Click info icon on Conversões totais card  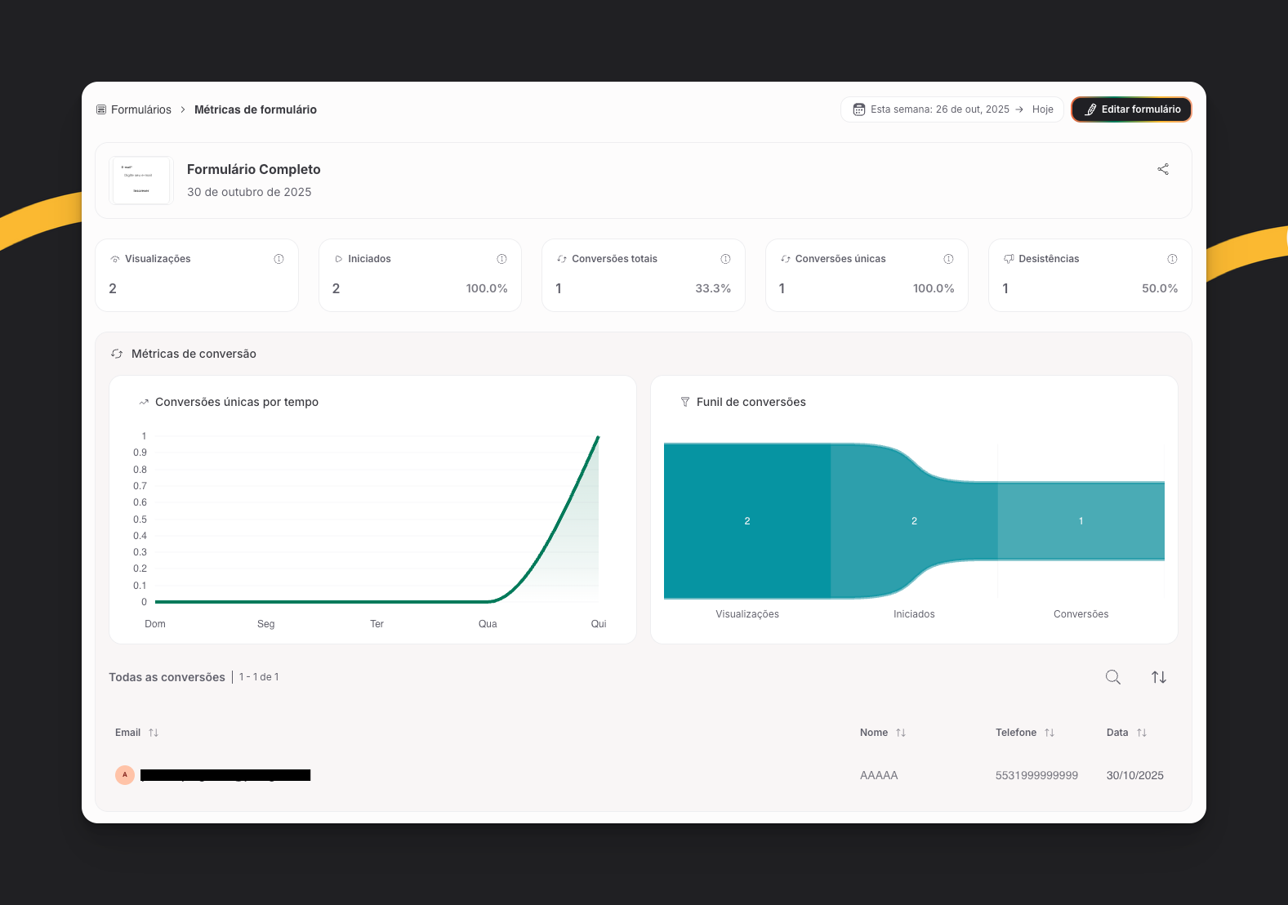coord(725,259)
